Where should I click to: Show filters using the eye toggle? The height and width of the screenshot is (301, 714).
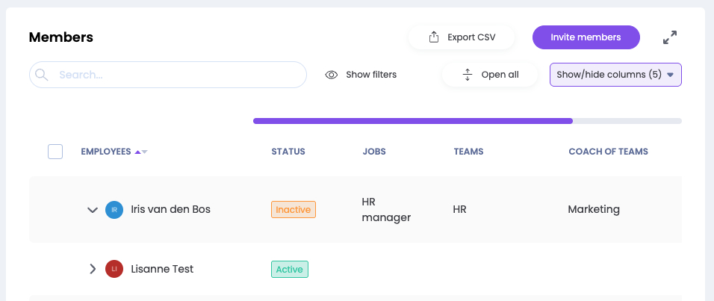(x=361, y=75)
